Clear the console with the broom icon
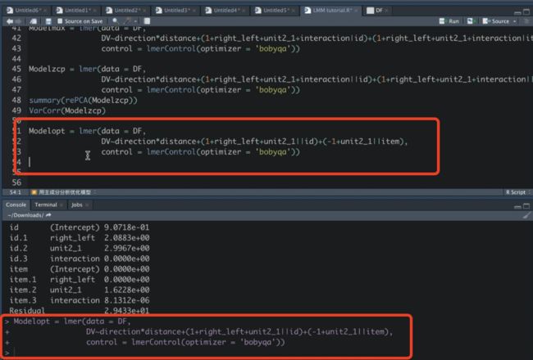Viewport: 533px width, 360px height. 526,215
